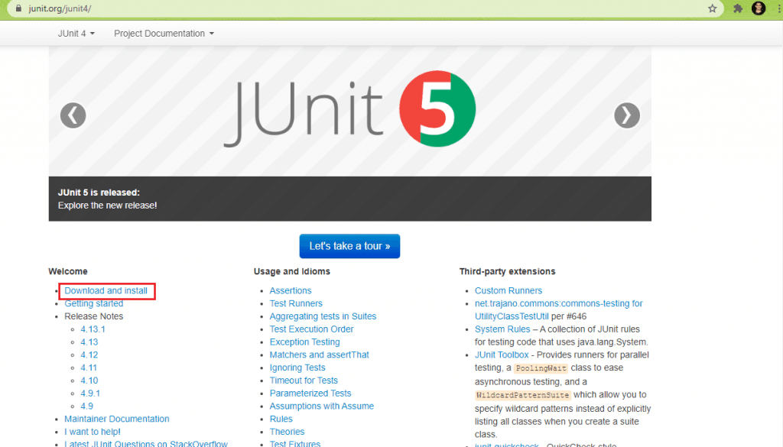
Task: Click the next slide arrow on carousel
Action: pyautogui.click(x=626, y=115)
